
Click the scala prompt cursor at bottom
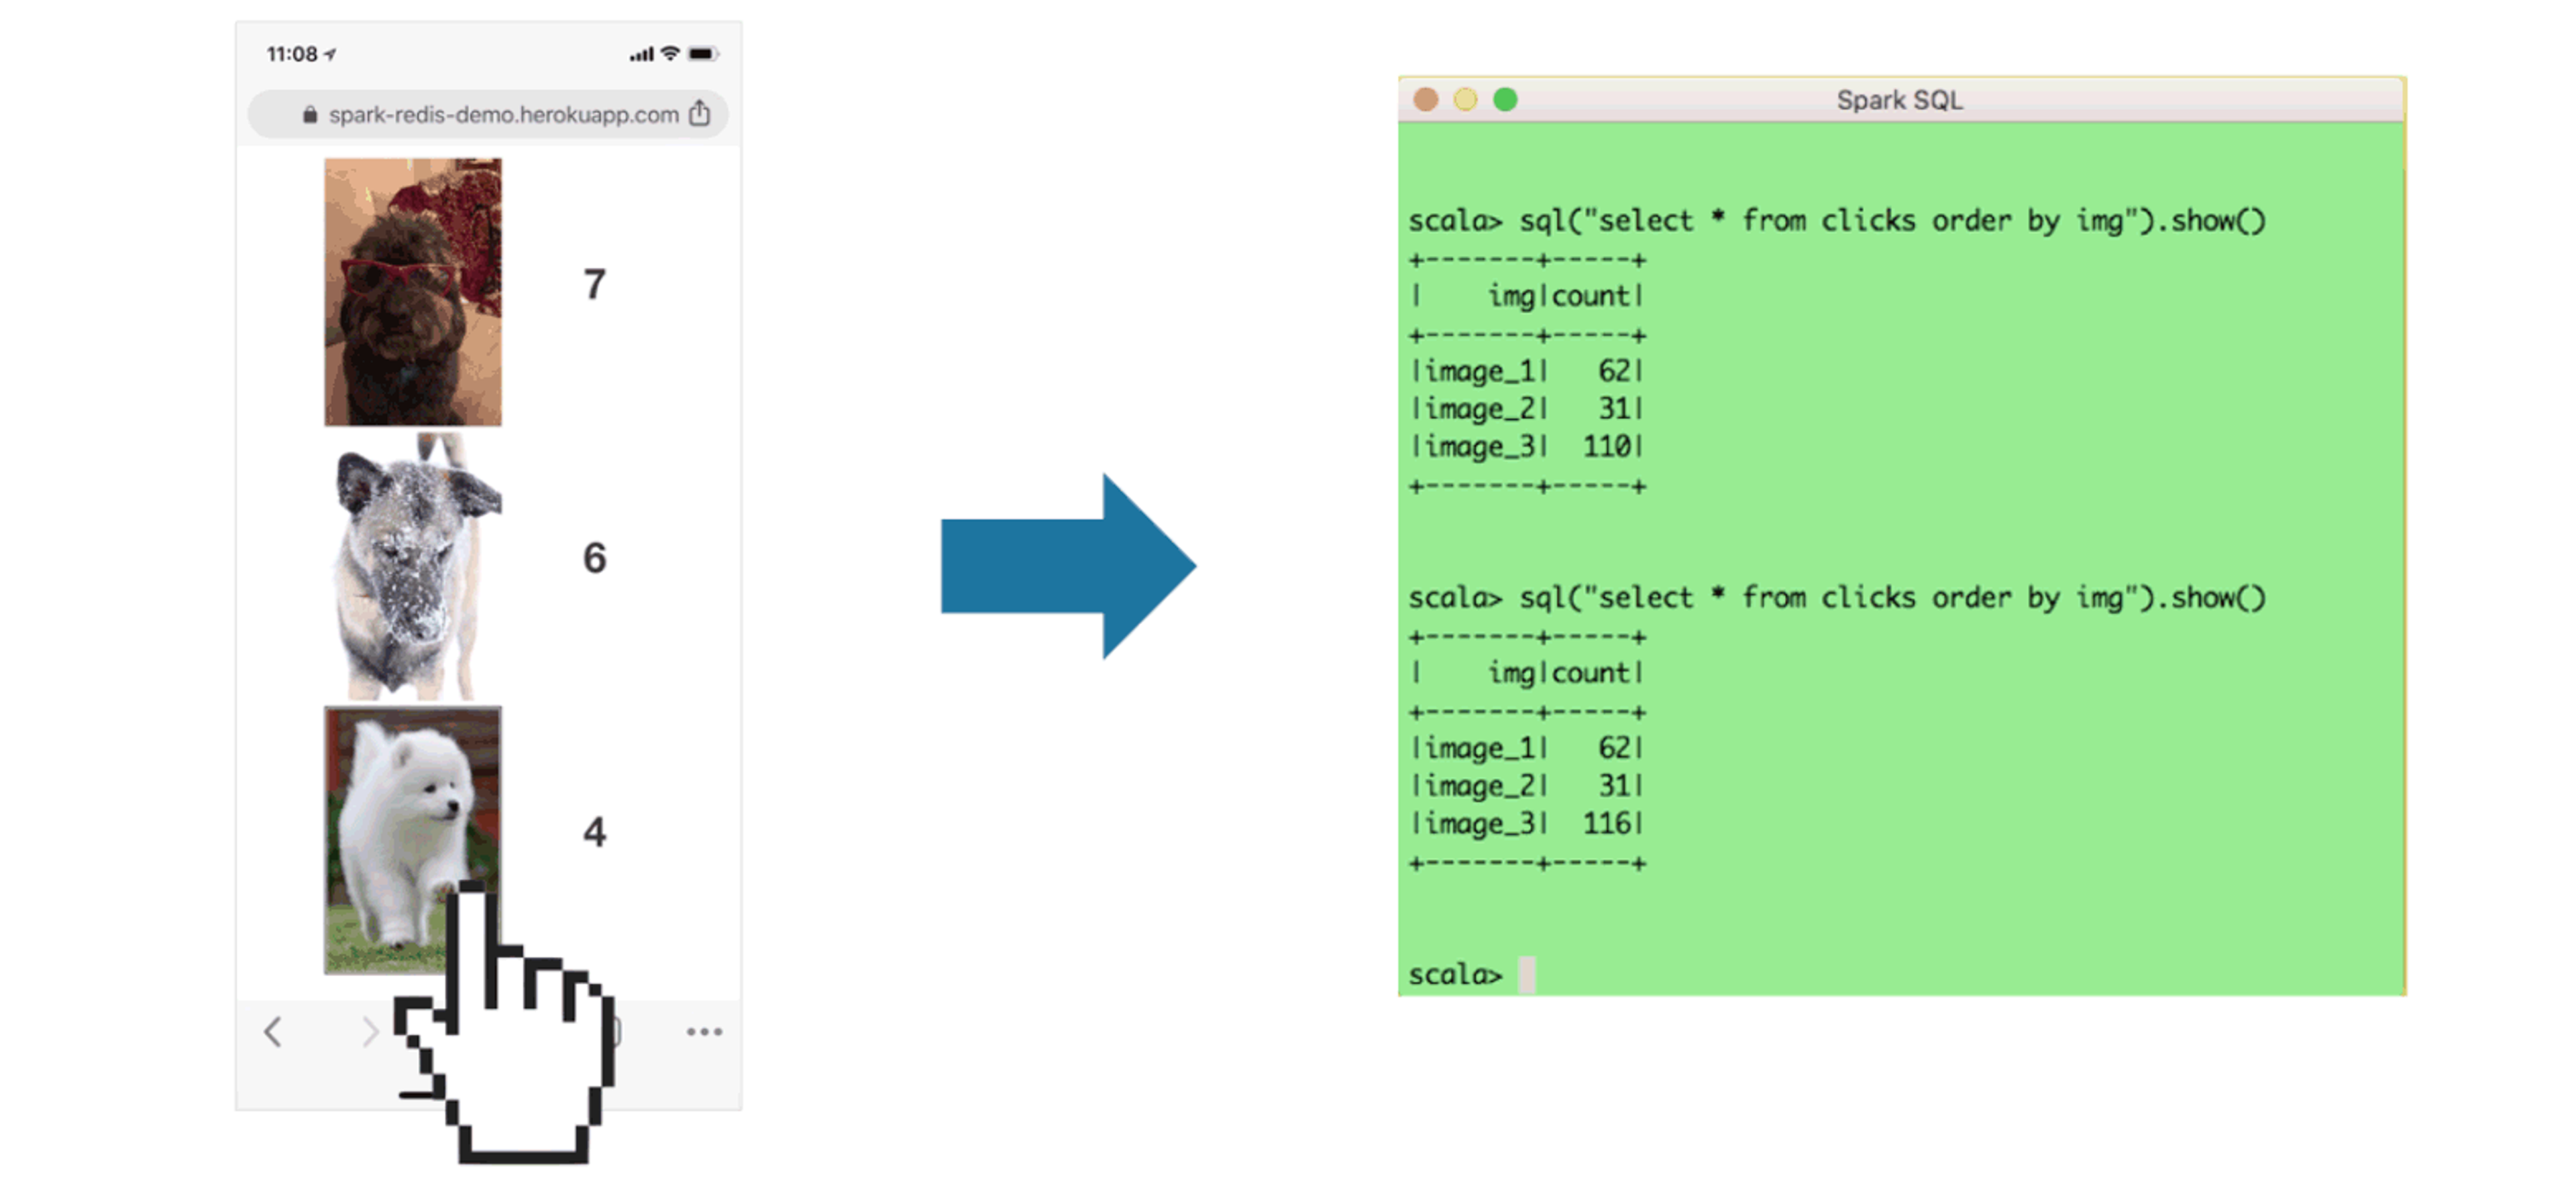tap(1526, 974)
